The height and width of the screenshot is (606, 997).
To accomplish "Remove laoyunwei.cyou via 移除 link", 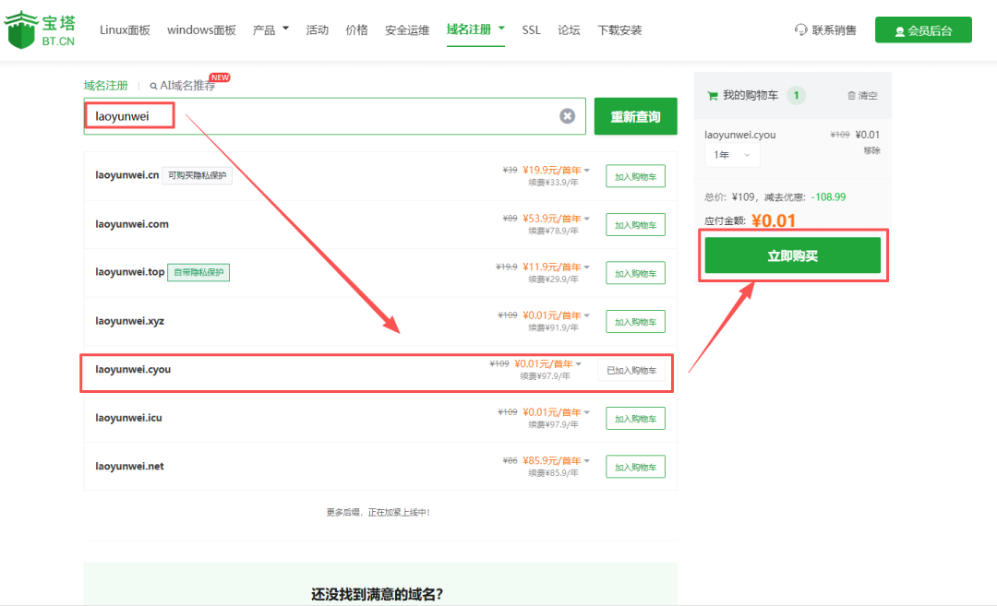I will pos(871,150).
